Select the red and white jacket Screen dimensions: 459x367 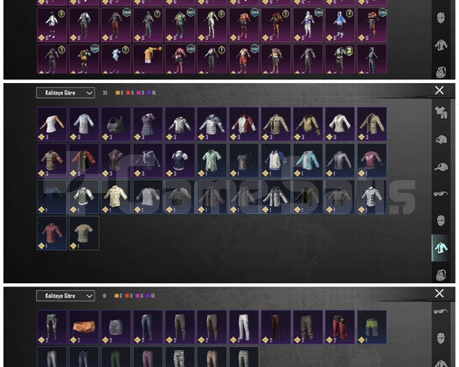(x=244, y=124)
